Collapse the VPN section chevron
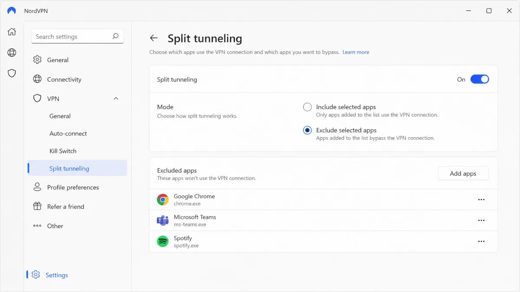 (x=116, y=99)
